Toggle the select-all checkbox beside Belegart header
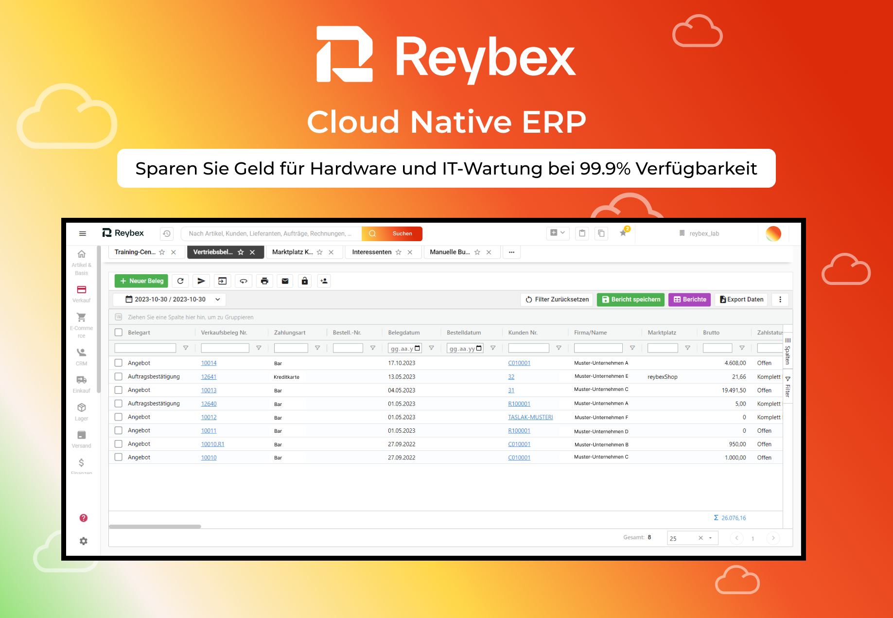 click(119, 333)
